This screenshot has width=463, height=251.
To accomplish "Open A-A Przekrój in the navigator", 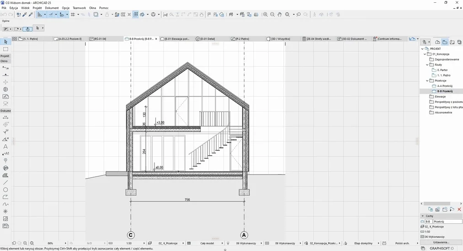I will point(444,86).
